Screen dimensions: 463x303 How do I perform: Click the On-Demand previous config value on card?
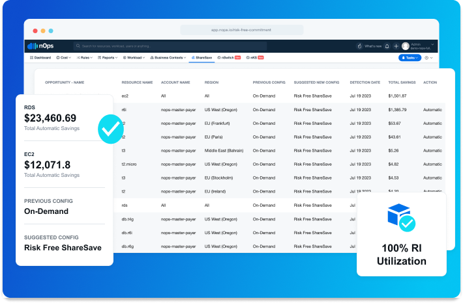(46, 211)
